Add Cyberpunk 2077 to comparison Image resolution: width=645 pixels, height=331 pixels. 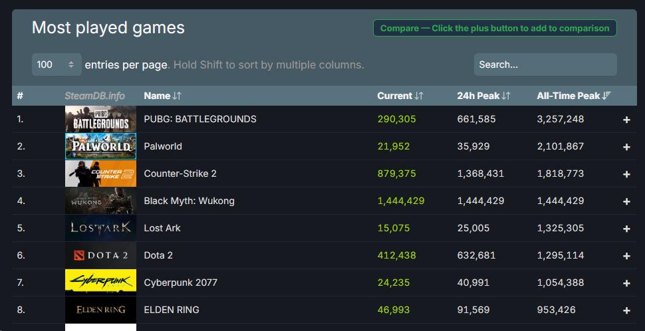click(626, 283)
